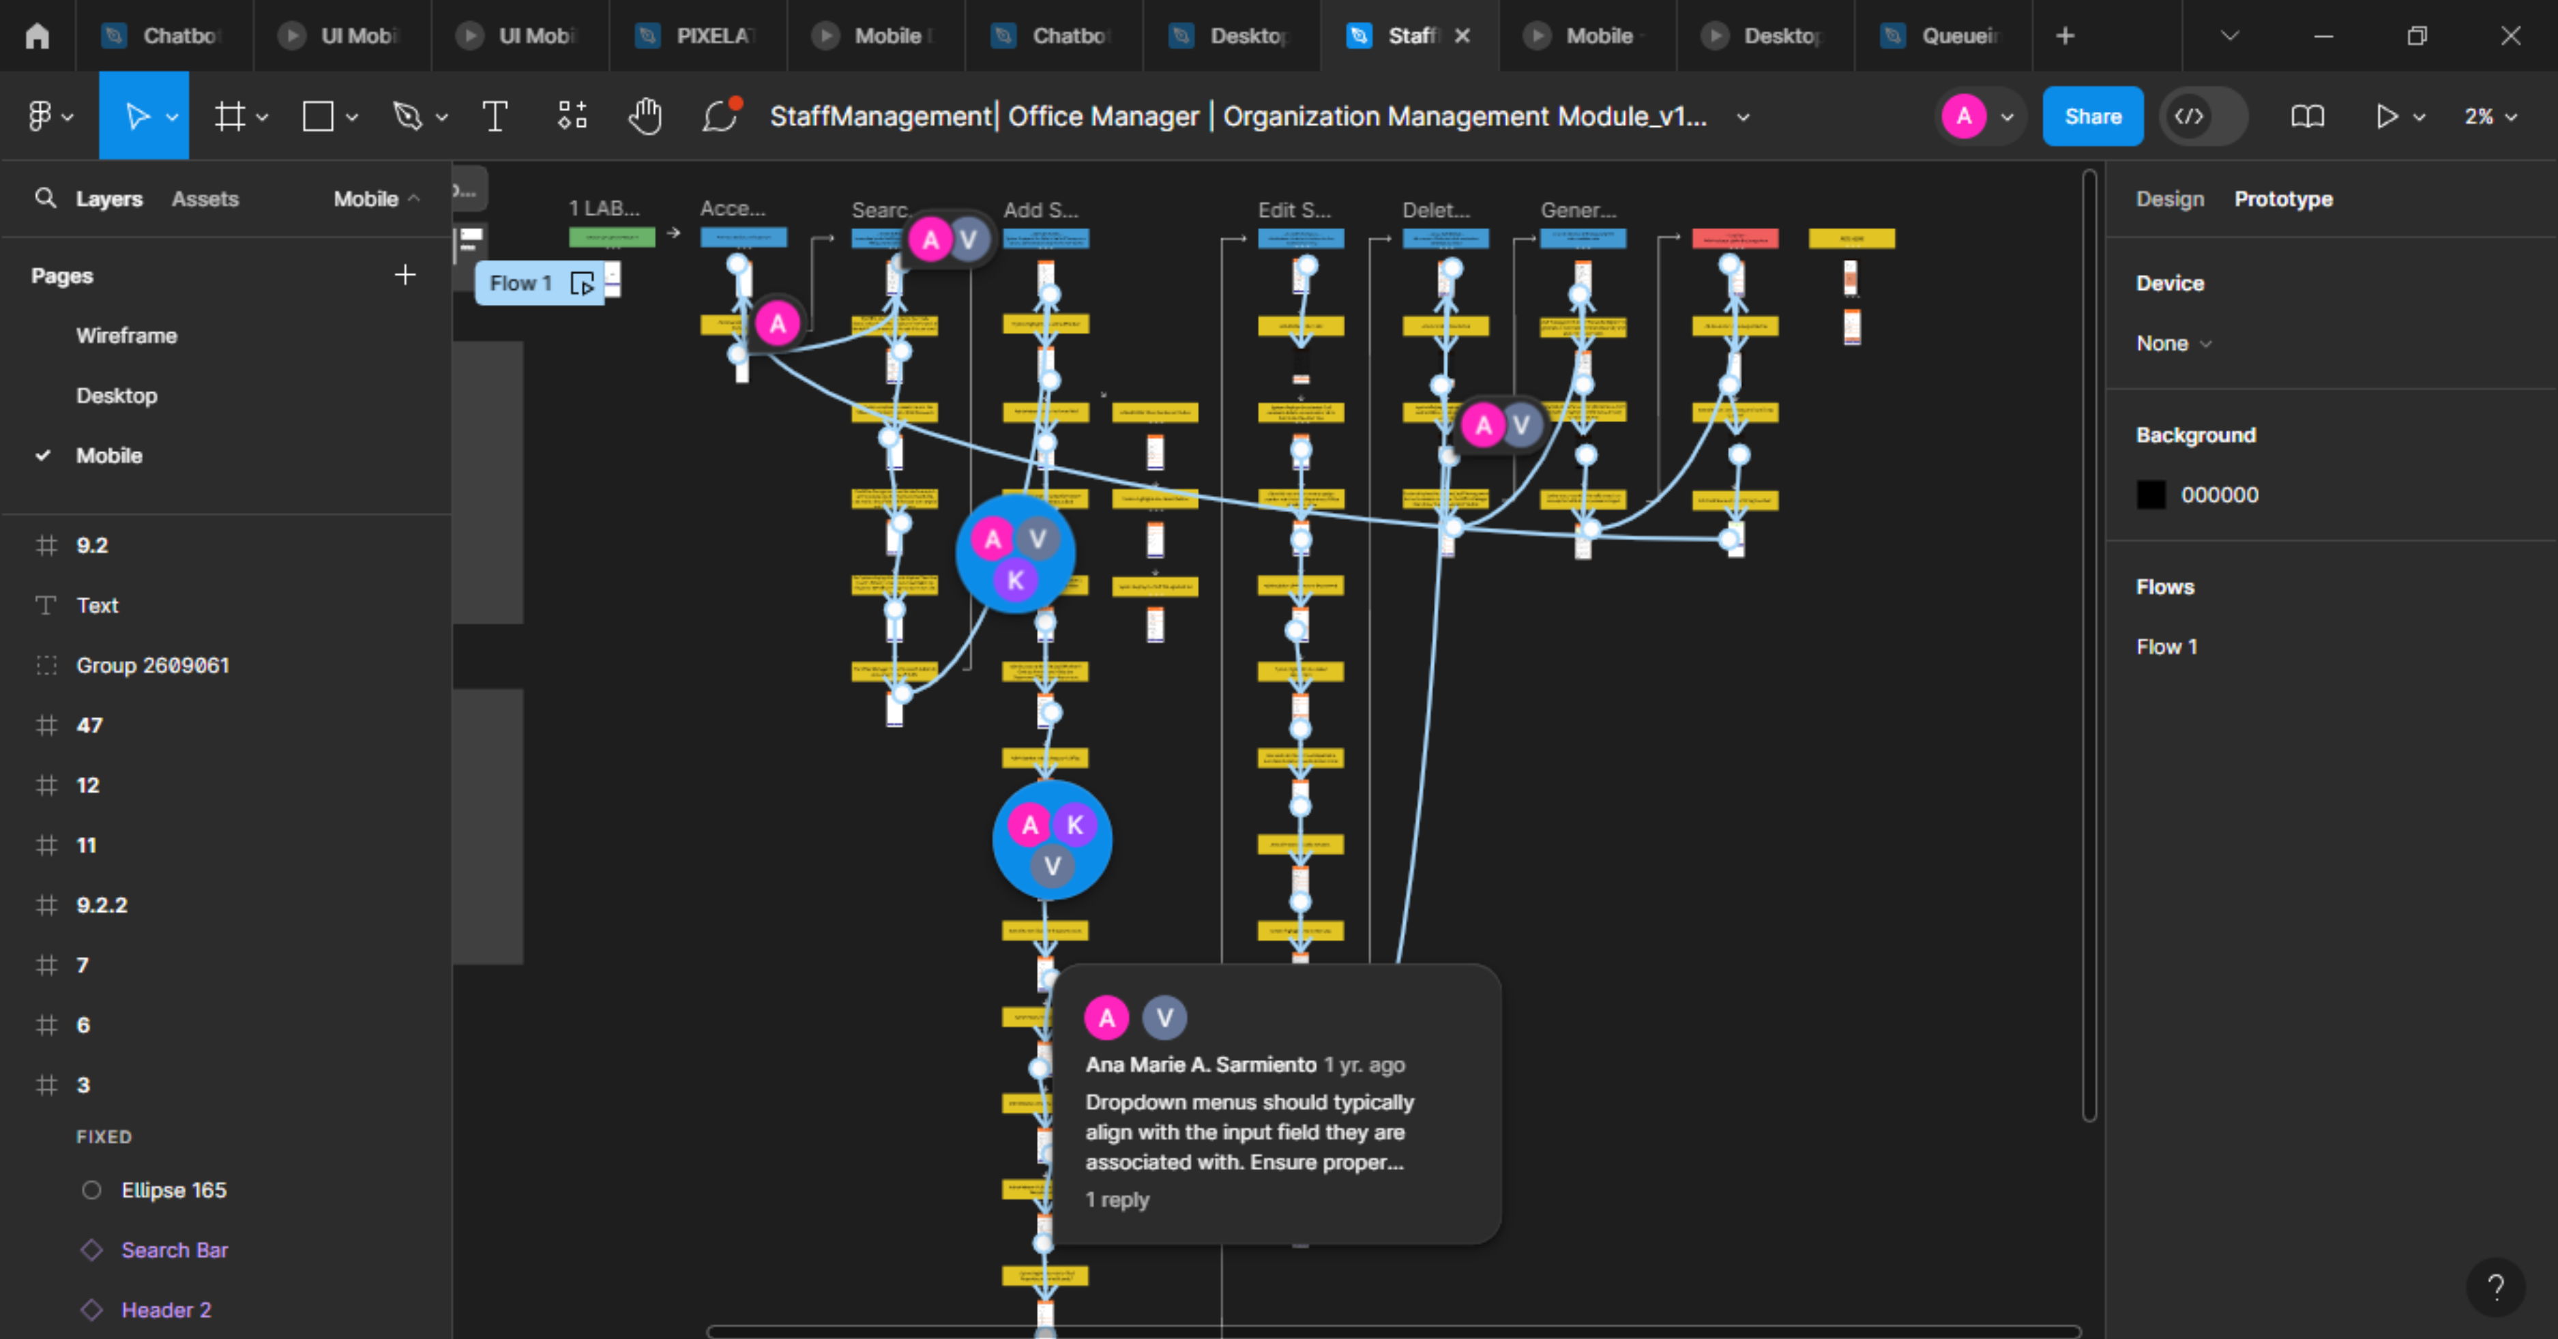Select the Mobile page with checkmark
The width and height of the screenshot is (2558, 1339).
click(x=109, y=456)
